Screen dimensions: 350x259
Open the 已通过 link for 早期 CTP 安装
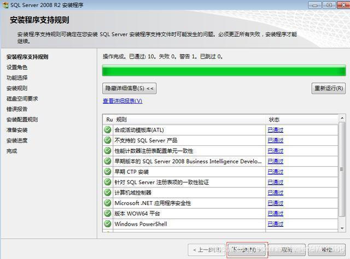click(x=276, y=172)
